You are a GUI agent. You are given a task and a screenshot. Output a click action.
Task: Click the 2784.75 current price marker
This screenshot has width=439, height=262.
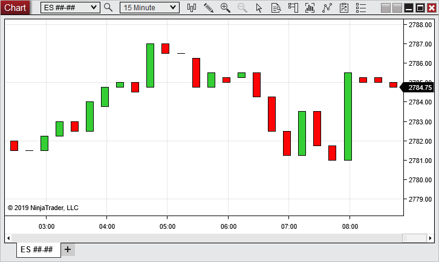(419, 87)
